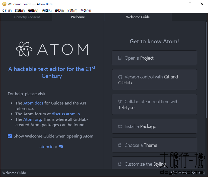Viewport: 208px width, 177px height.
Task: Click the Atom logo in the Welcome pane
Action: [x=52, y=49]
